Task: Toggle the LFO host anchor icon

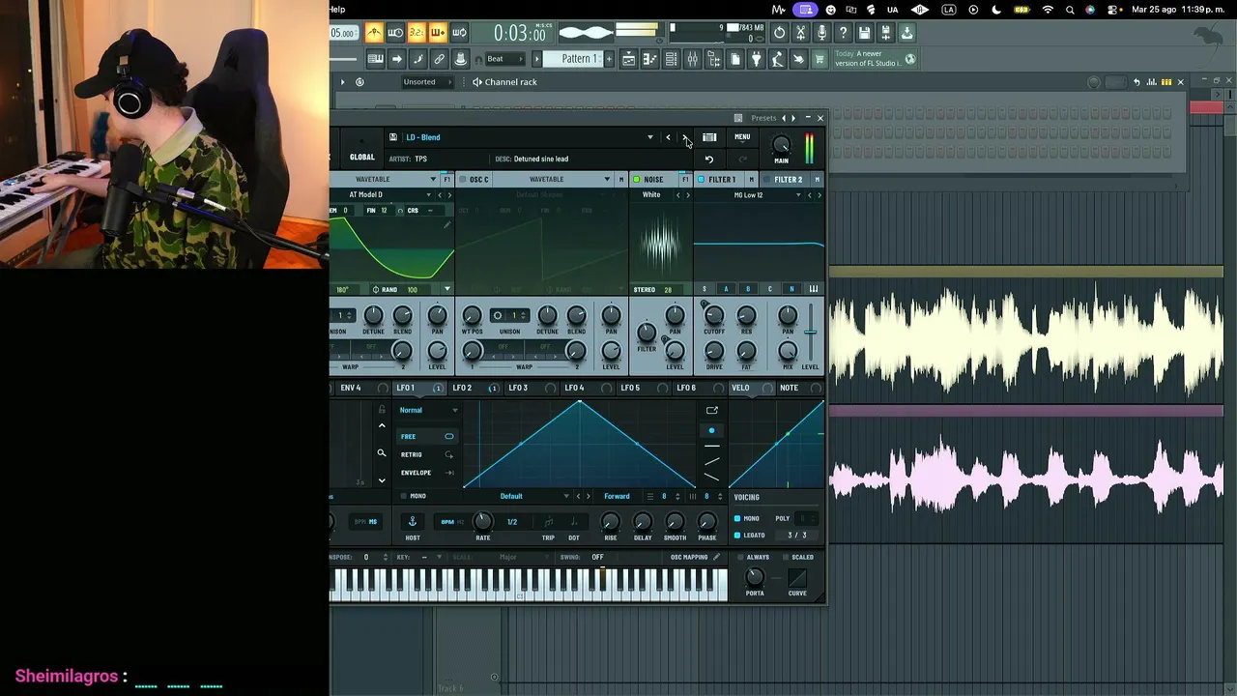Action: (x=413, y=522)
